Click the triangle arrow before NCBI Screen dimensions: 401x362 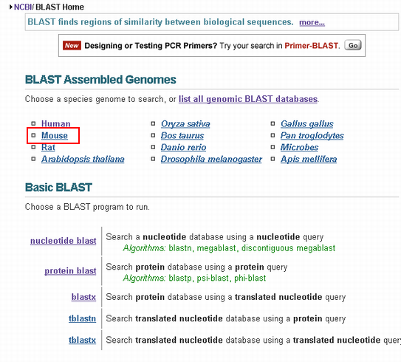[x=11, y=7]
